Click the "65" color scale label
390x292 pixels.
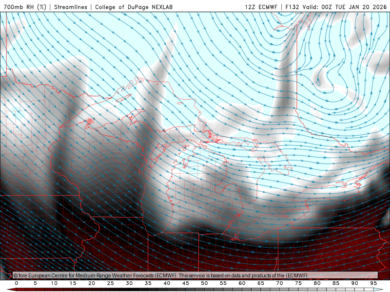[x=261, y=283]
